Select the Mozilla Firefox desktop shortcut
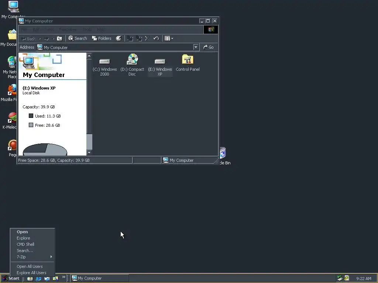378x283 pixels. pyautogui.click(x=9, y=93)
